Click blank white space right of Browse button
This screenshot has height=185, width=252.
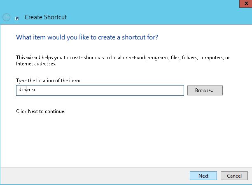(x=237, y=90)
